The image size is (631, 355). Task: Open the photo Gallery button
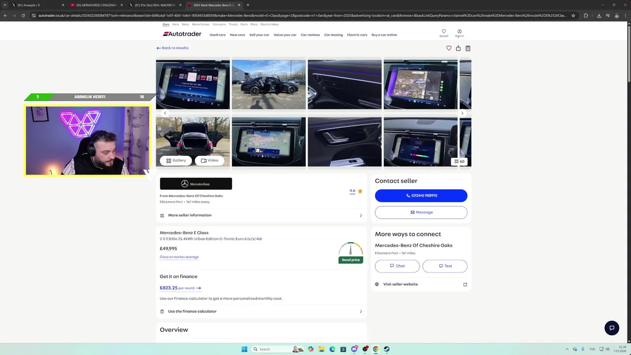(176, 161)
